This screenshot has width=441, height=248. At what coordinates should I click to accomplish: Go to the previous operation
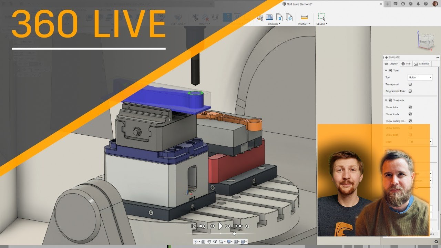tap(202, 226)
